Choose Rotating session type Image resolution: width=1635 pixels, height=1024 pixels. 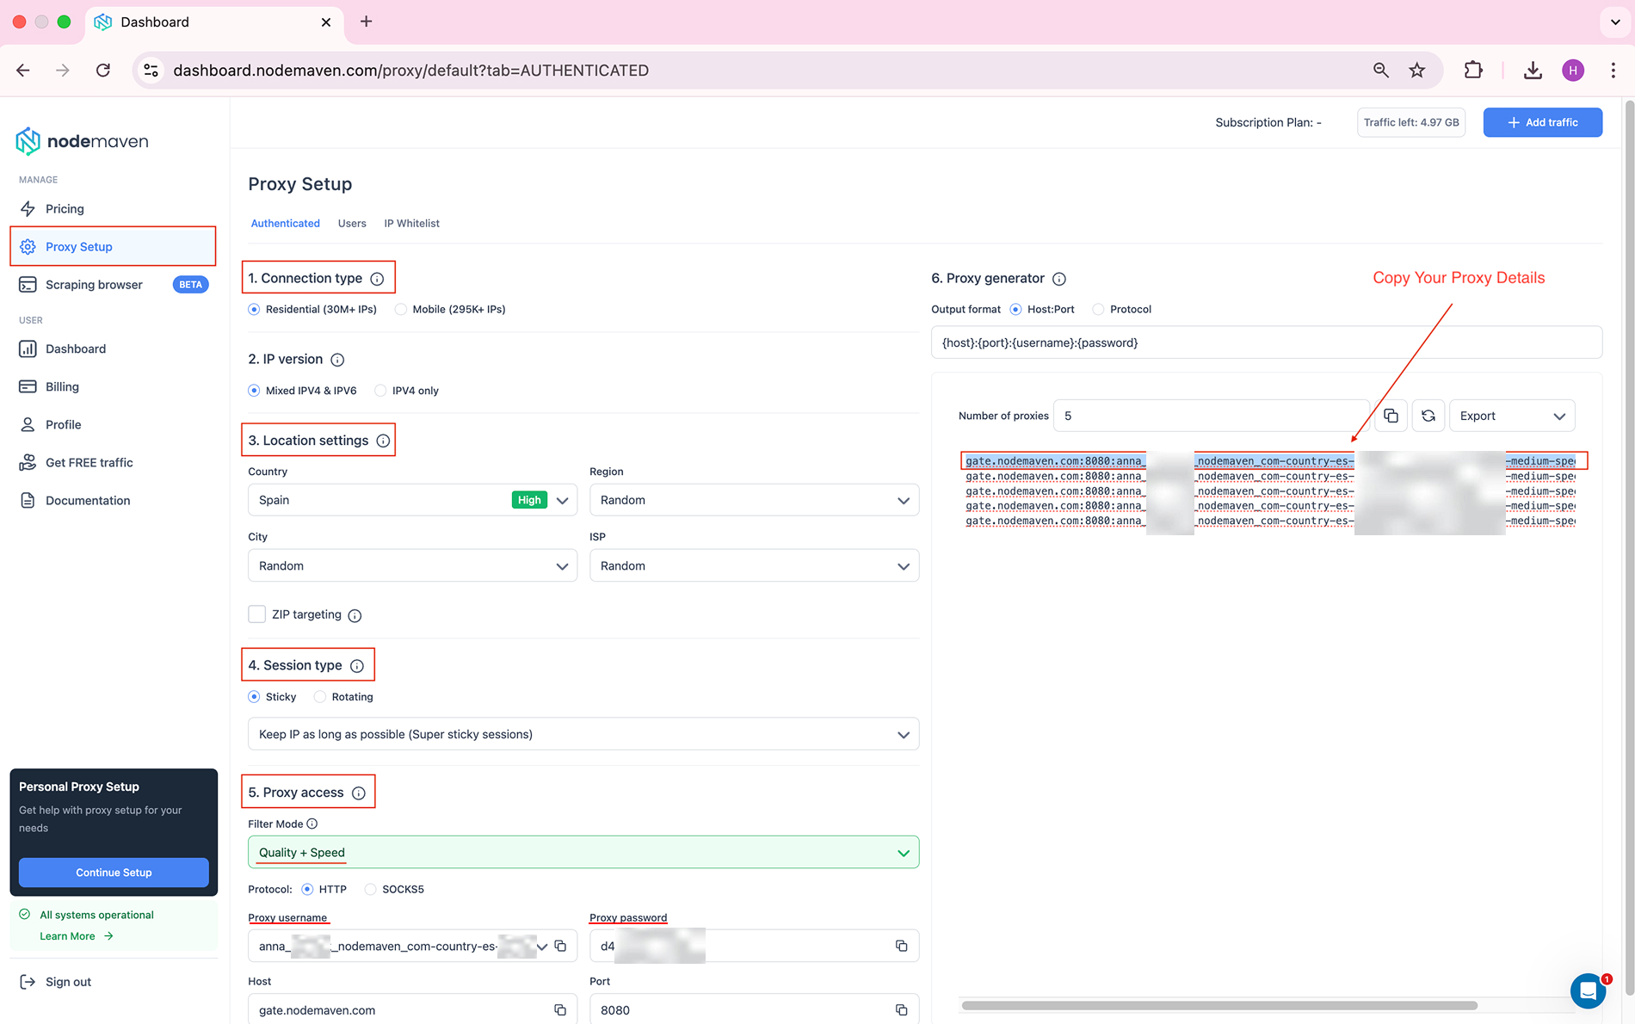[320, 697]
